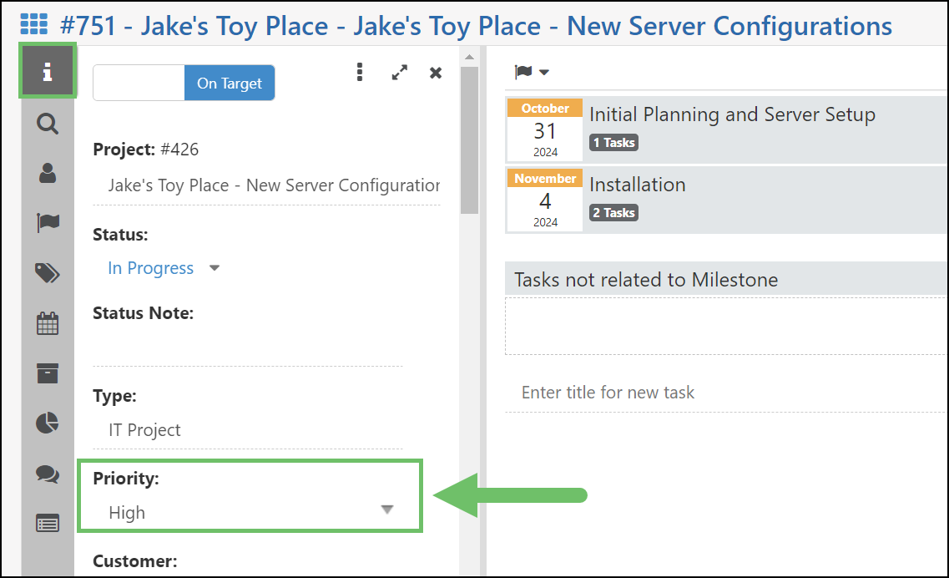Open the Installation milestone

coord(638,185)
